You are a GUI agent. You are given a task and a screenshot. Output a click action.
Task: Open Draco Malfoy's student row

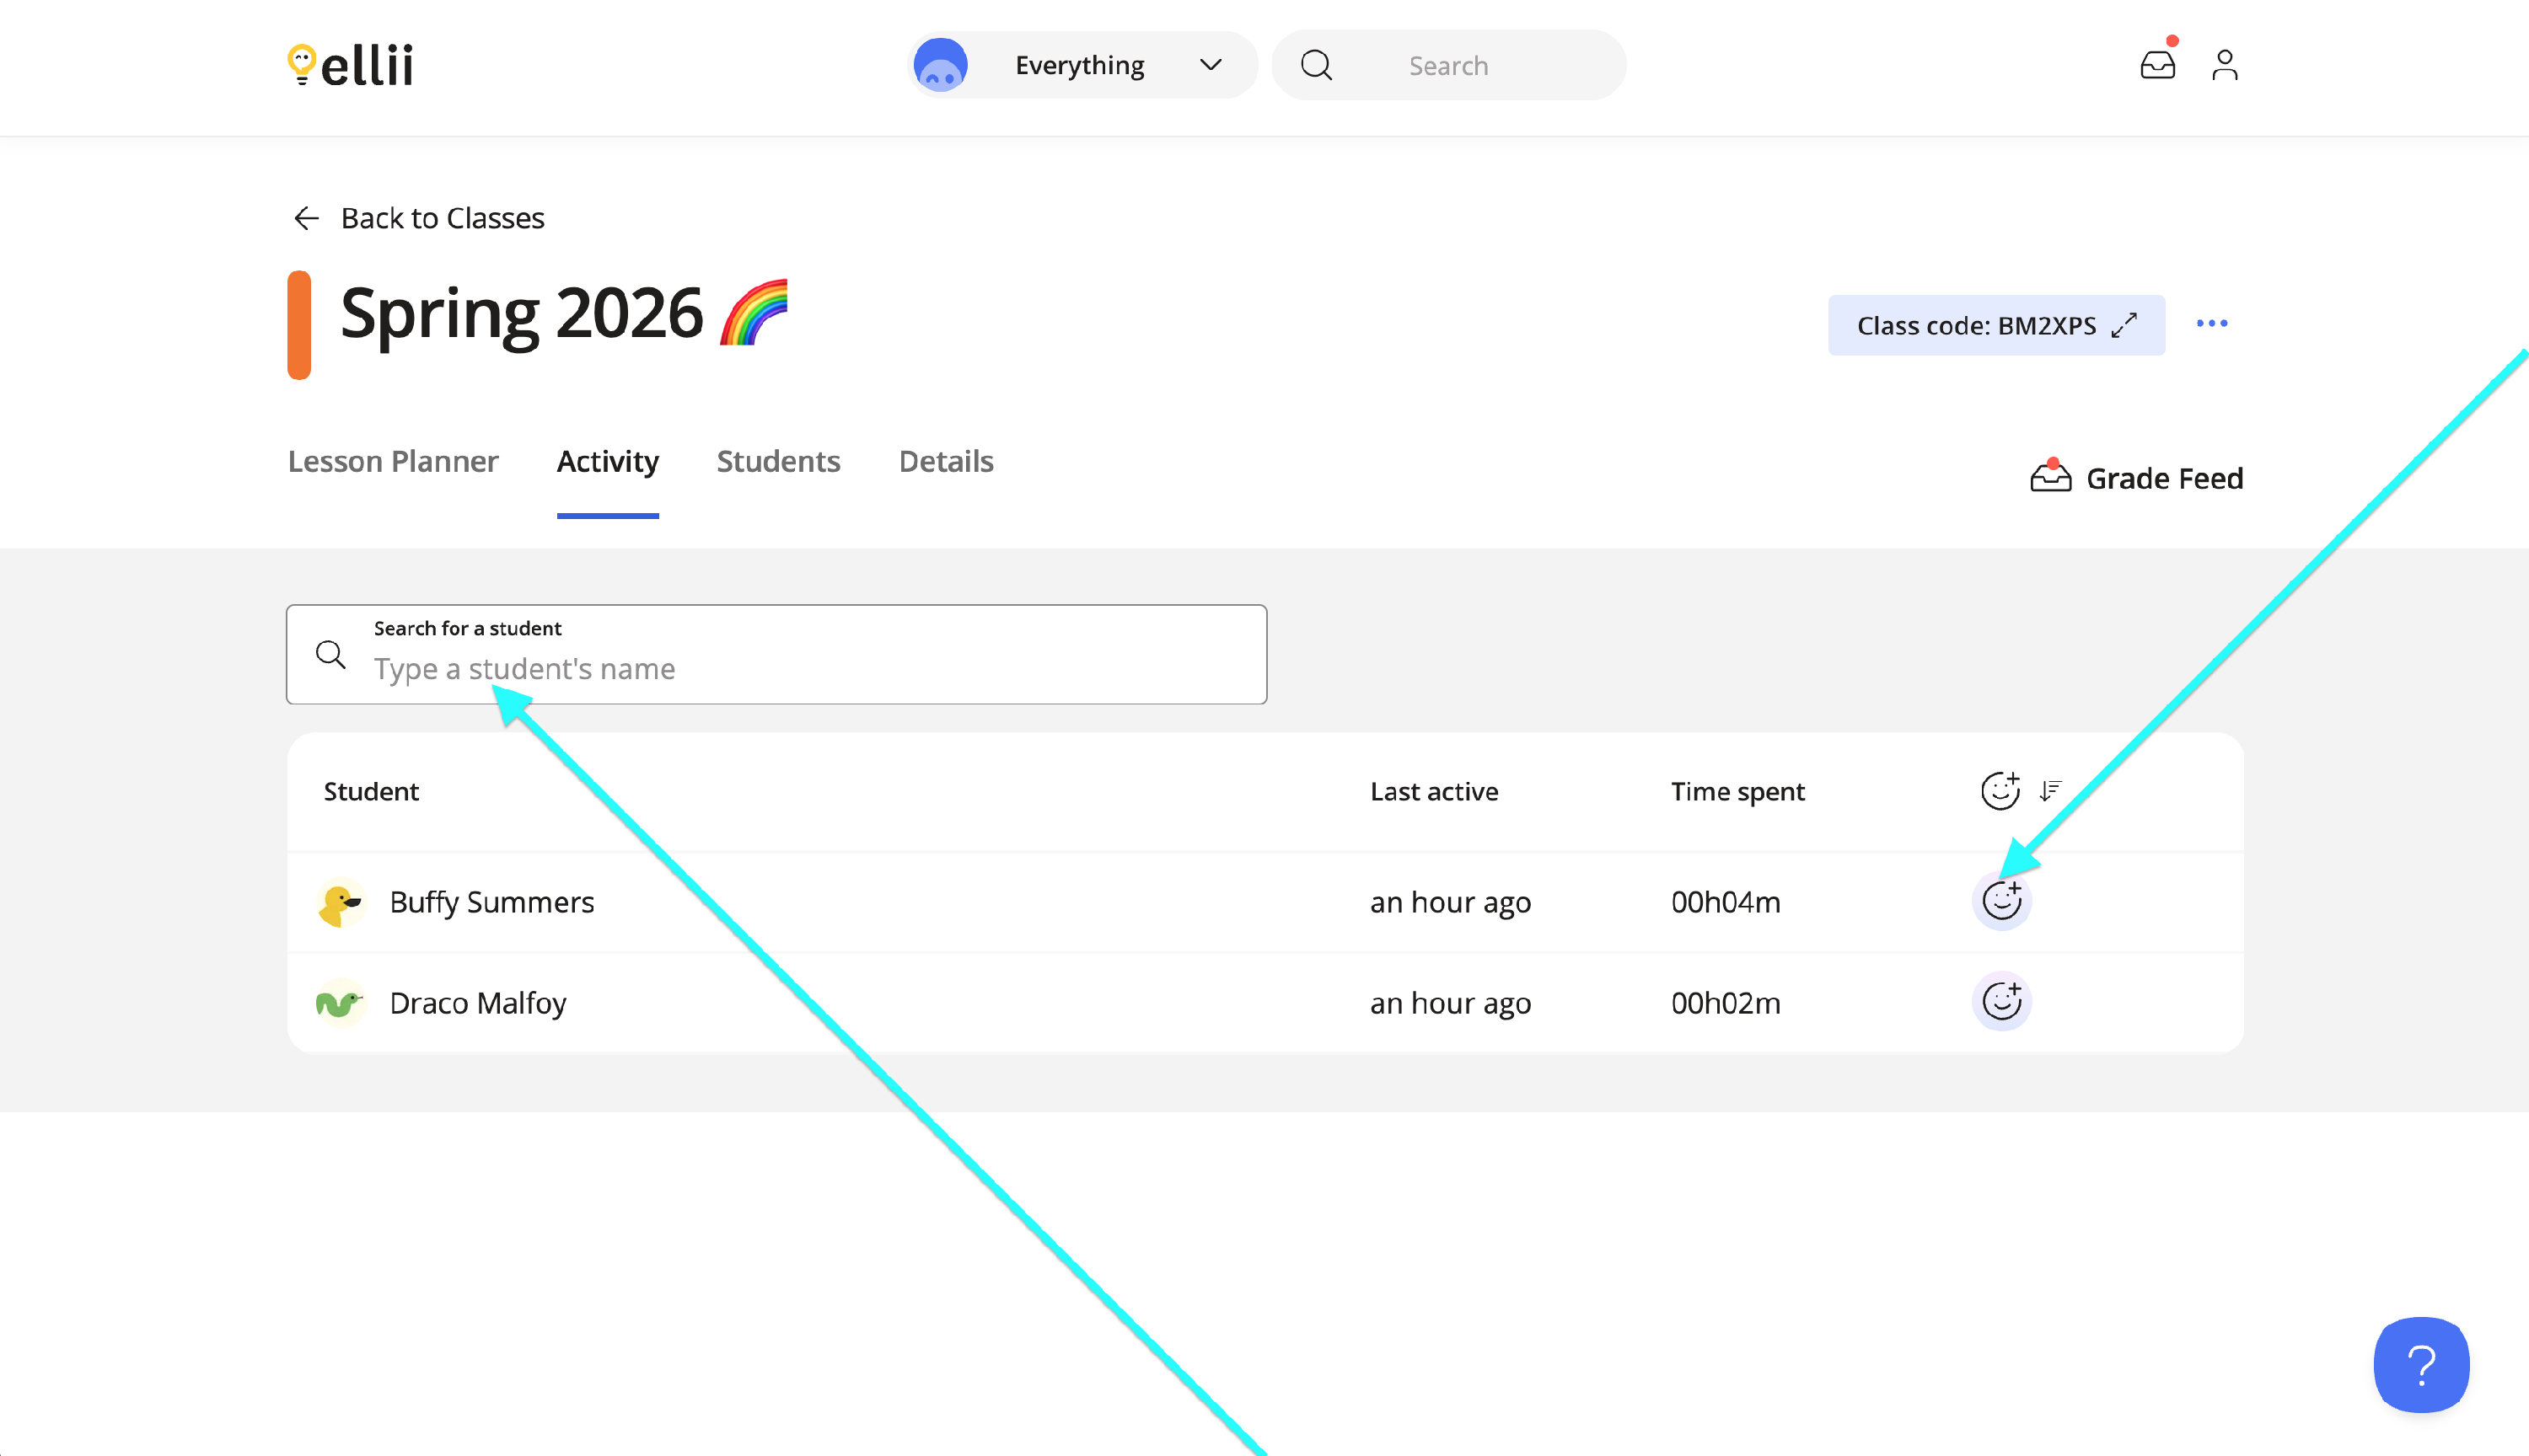click(478, 1003)
